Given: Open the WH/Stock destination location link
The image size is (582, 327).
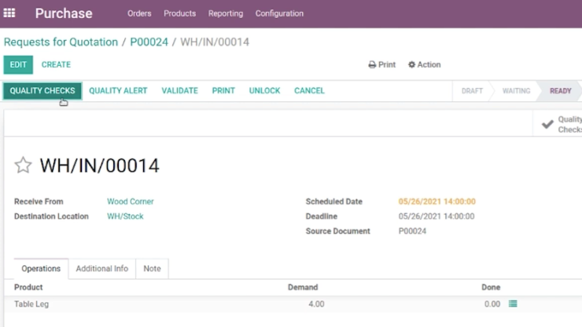Looking at the screenshot, I should (x=125, y=216).
